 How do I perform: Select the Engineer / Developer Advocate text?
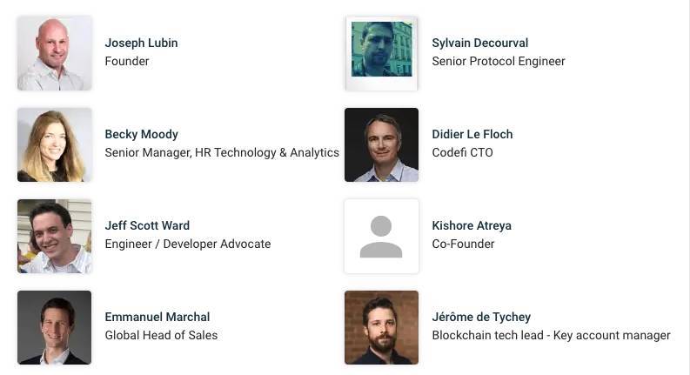point(188,244)
